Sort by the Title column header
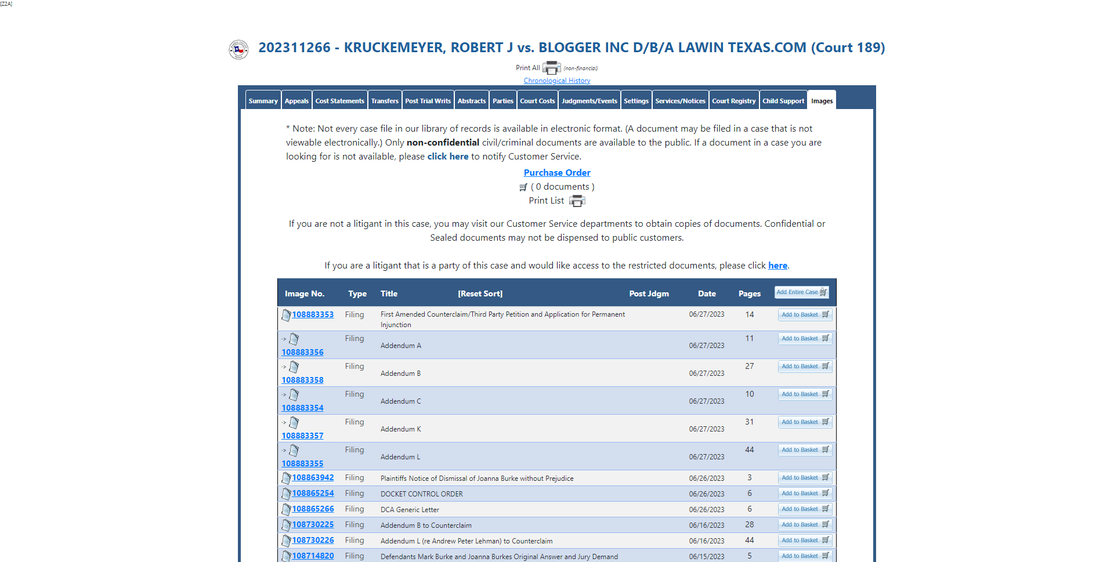Image resolution: width=1114 pixels, height=562 pixels. click(389, 294)
